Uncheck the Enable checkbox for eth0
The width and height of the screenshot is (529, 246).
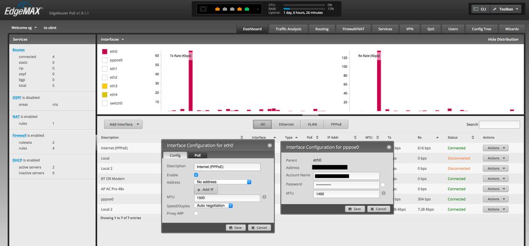196,175
